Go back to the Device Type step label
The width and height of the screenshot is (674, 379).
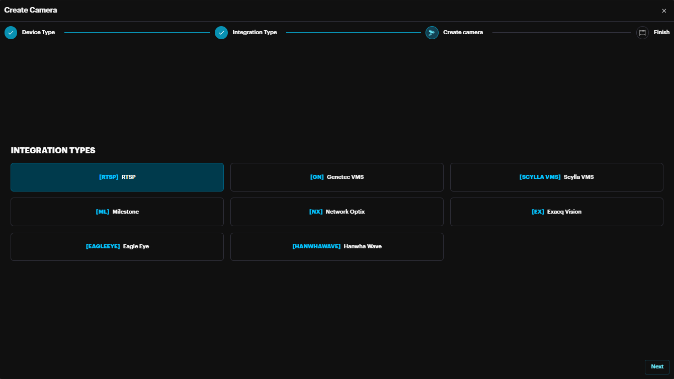(x=38, y=33)
